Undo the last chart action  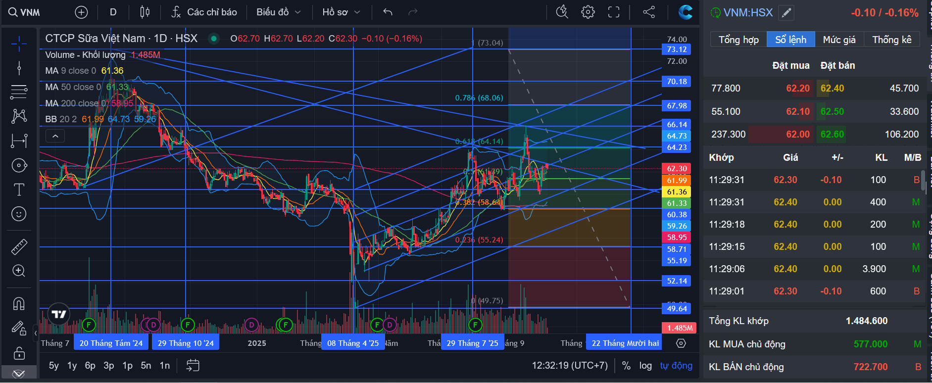(x=388, y=12)
